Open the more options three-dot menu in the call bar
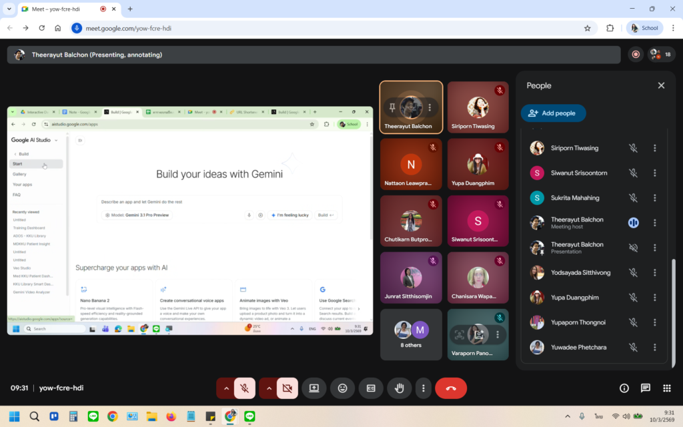The height and width of the screenshot is (427, 683). click(x=423, y=388)
